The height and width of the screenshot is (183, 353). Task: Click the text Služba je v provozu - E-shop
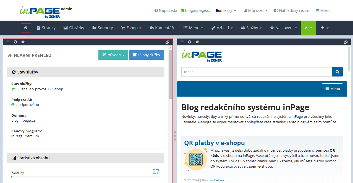(40, 89)
